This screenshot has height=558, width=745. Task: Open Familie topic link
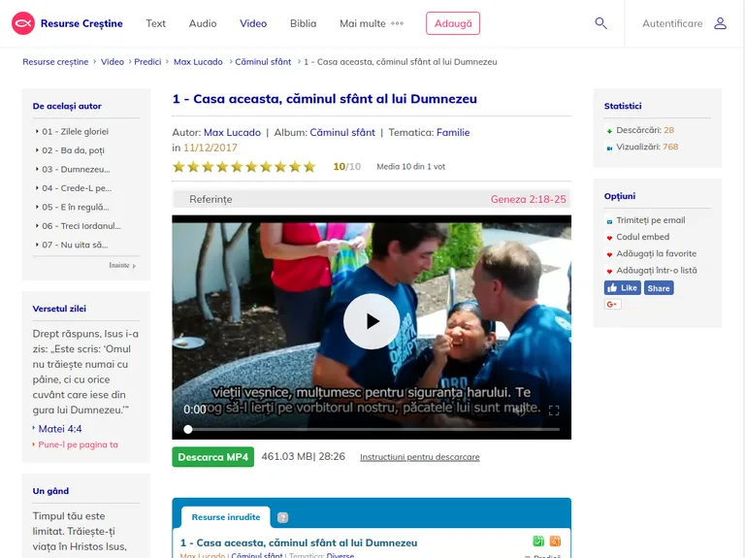click(453, 133)
